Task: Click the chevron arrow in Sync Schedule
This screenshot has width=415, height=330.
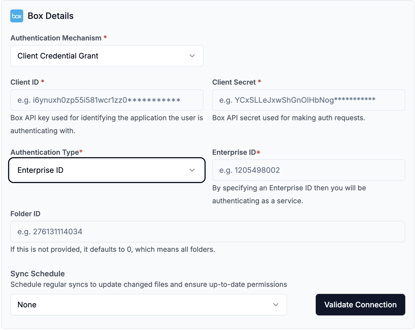Action: [276, 305]
